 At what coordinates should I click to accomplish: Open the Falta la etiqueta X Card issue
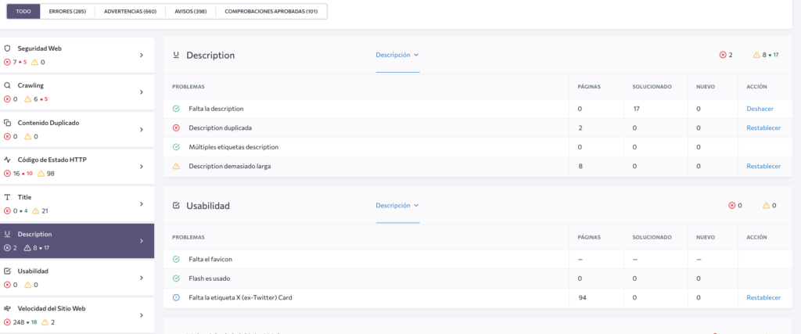coord(240,298)
